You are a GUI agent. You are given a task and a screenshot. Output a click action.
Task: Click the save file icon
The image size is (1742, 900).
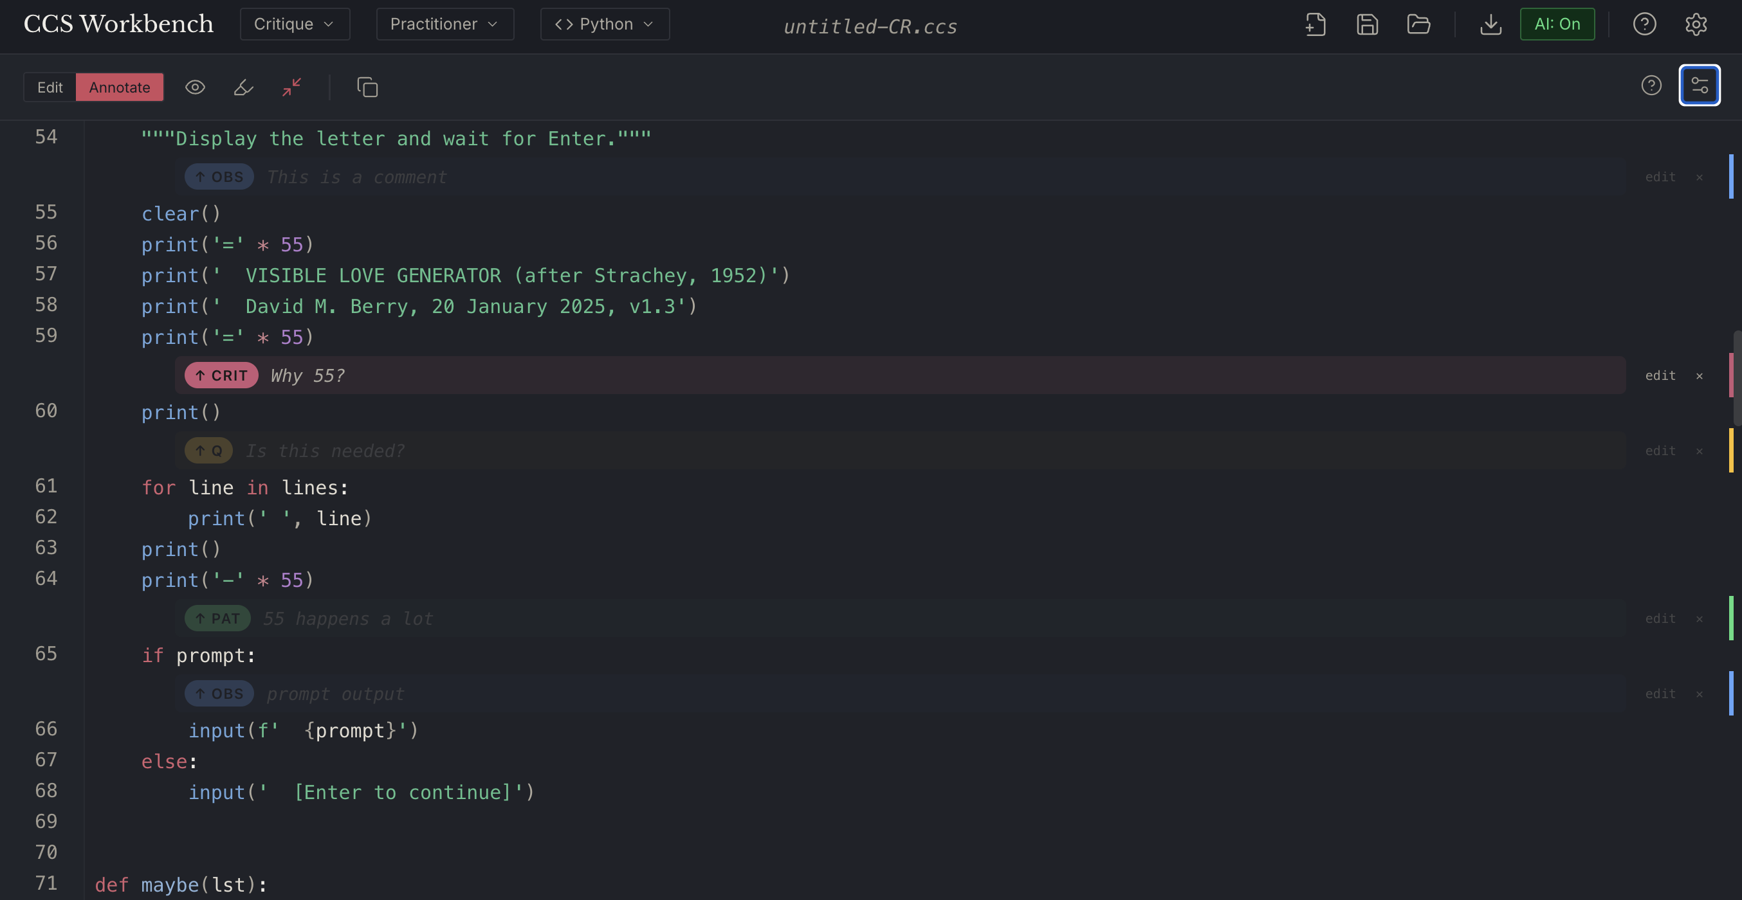[1367, 24]
